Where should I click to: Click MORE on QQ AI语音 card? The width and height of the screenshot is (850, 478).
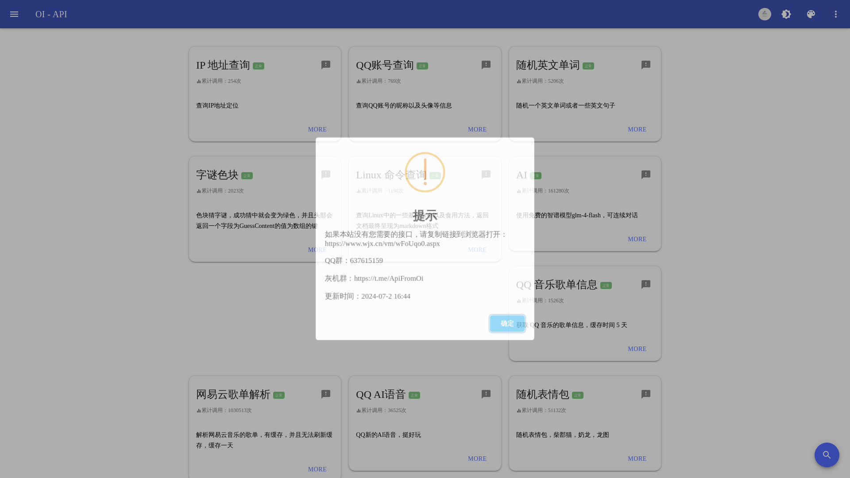477,459
